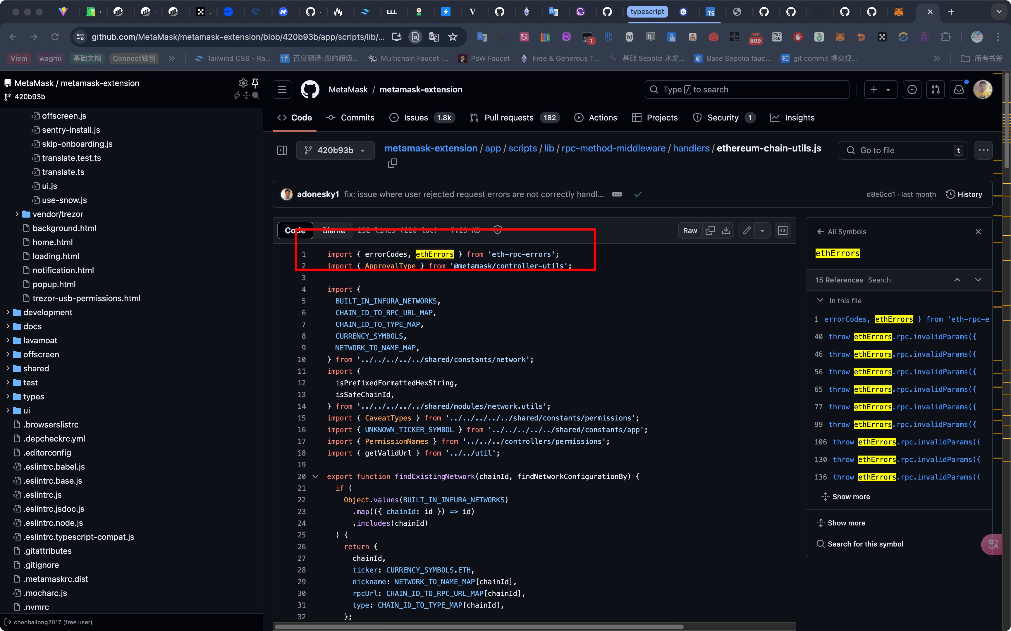Click Show more under In this file
The width and height of the screenshot is (1011, 631).
tap(846, 496)
